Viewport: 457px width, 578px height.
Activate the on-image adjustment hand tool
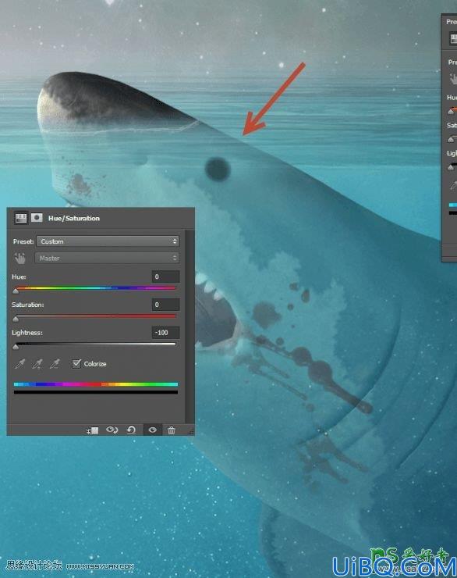point(20,258)
